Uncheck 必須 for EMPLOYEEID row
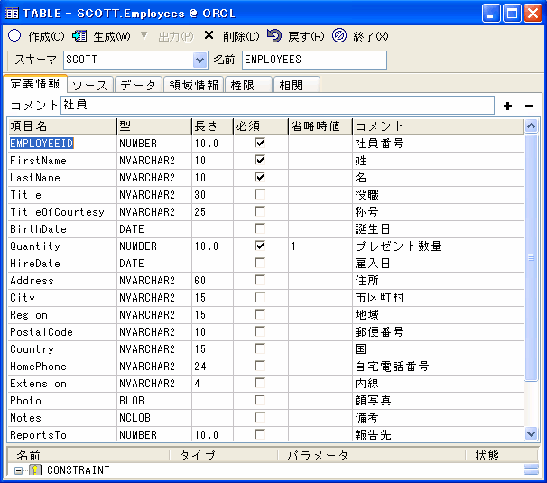 click(260, 143)
